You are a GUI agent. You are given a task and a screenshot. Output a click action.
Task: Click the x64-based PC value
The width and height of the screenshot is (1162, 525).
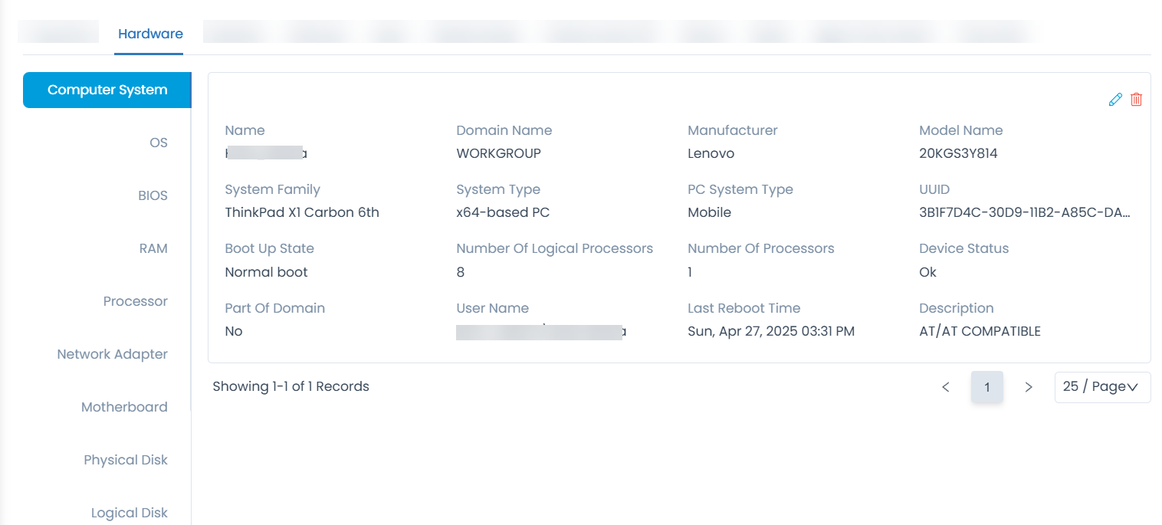coord(503,212)
